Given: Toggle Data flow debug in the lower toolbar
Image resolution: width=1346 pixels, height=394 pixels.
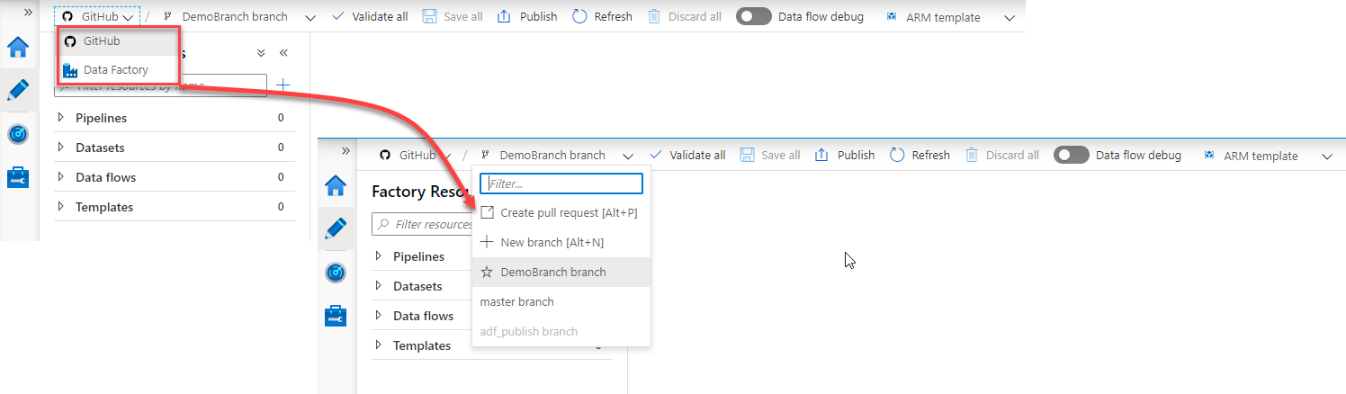Looking at the screenshot, I should click(1072, 155).
